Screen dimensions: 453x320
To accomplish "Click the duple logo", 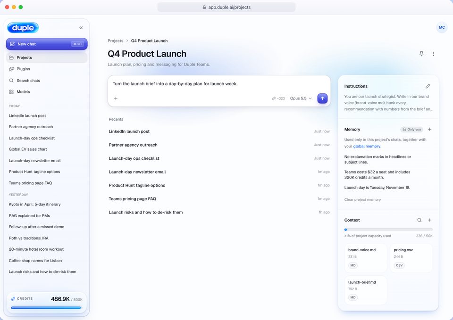I will tap(23, 28).
